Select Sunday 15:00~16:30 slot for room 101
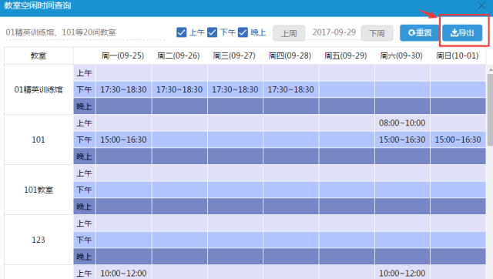 (458, 139)
